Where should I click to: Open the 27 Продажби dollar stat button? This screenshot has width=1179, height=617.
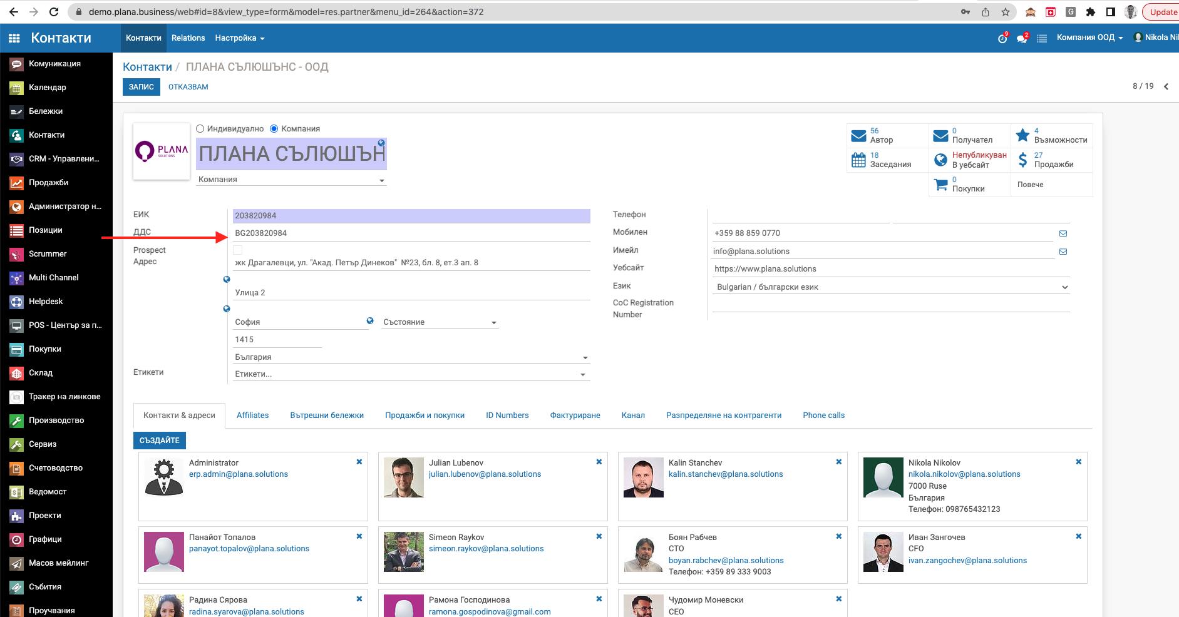click(x=1052, y=160)
